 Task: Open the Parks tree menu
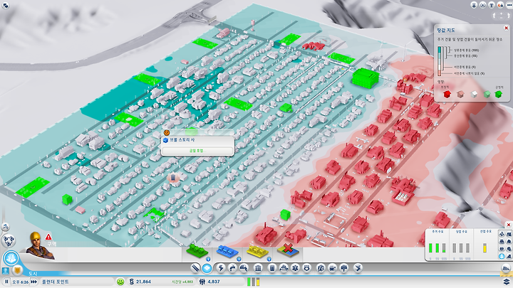(x=344, y=268)
